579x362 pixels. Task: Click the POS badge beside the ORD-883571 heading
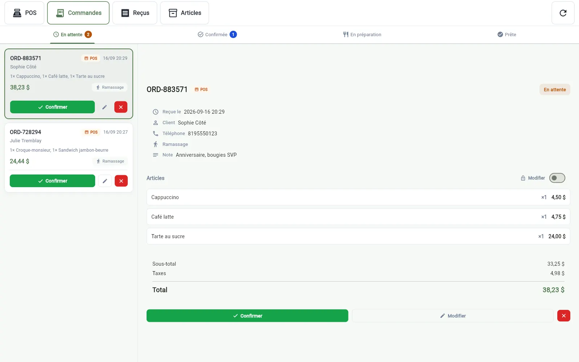(201, 89)
